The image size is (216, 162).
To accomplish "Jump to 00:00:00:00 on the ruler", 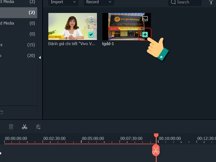I will coord(16,139).
